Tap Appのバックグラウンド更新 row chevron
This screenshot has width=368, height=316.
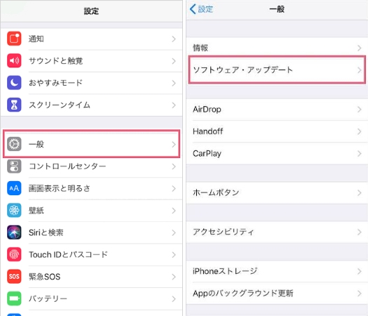[x=360, y=294]
